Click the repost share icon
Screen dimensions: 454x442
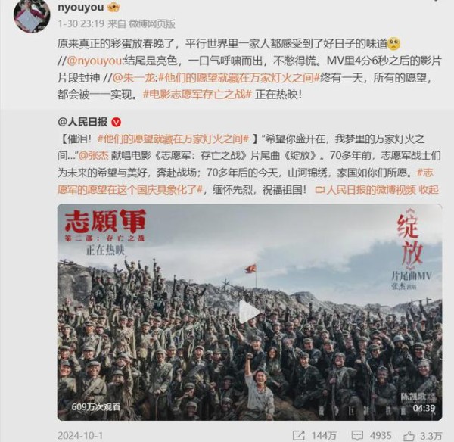pyautogui.click(x=299, y=435)
